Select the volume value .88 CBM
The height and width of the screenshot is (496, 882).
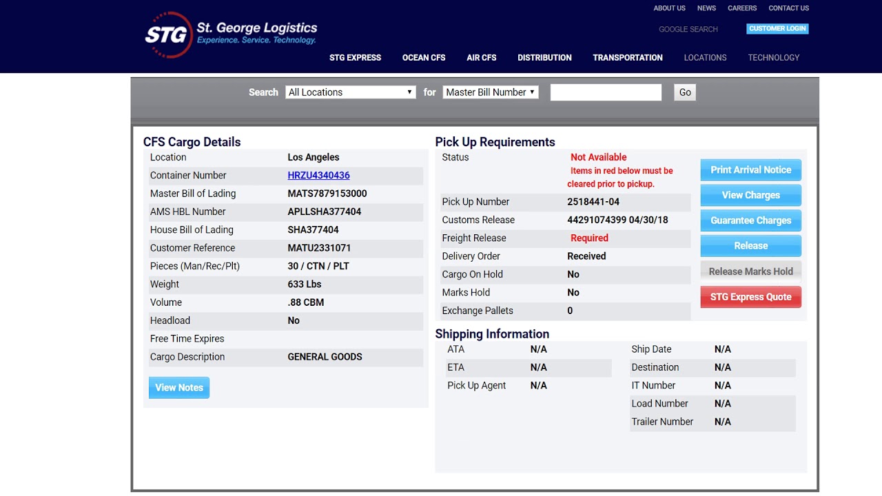tap(305, 302)
